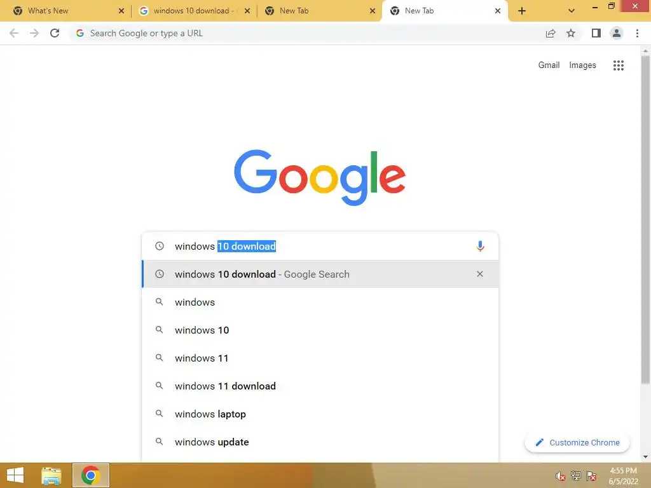Remove 'windows 10 download' history suggestion
Screen dimensions: 651x488
click(x=479, y=274)
